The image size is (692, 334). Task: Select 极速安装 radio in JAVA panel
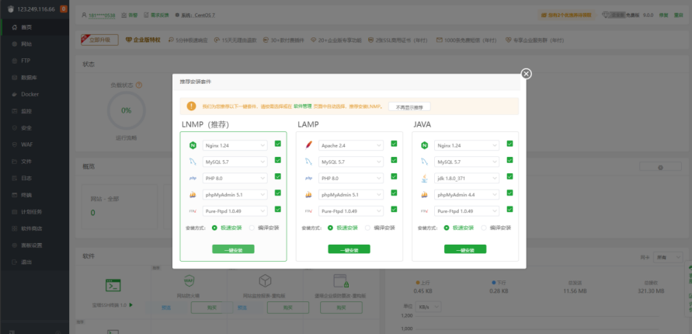point(447,228)
